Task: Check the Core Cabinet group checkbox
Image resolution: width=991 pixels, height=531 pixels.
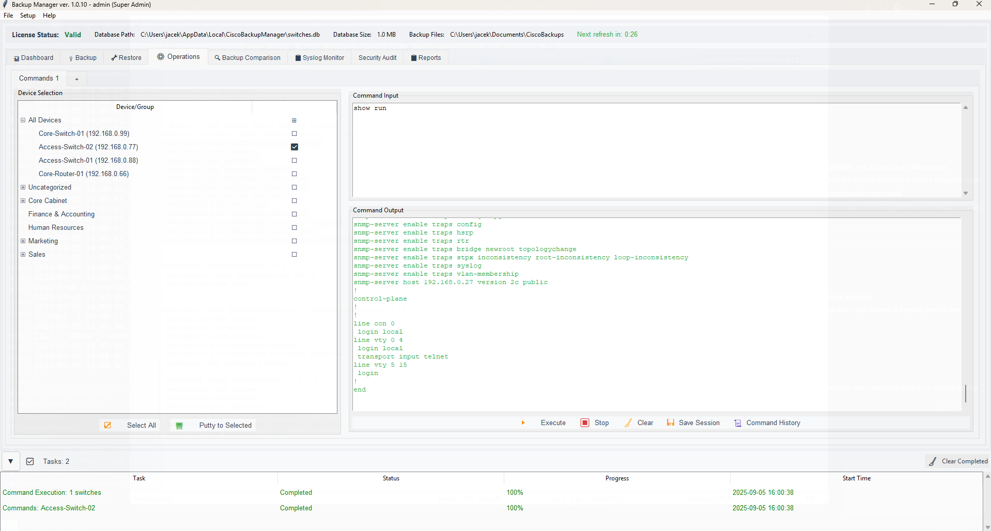Action: (295, 200)
